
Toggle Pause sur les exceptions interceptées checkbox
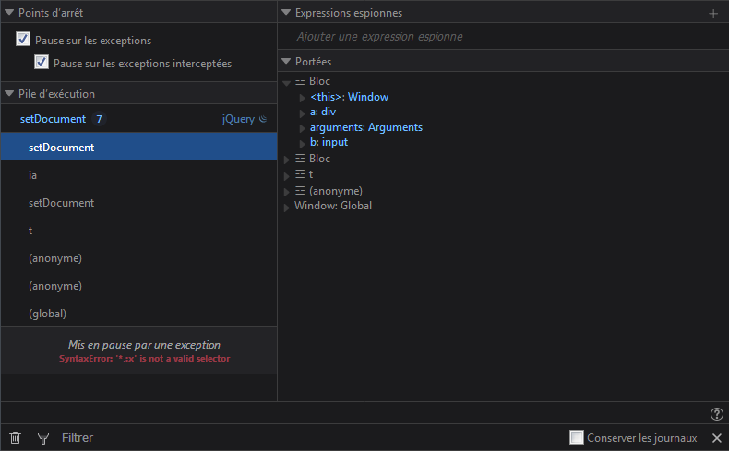(x=42, y=62)
